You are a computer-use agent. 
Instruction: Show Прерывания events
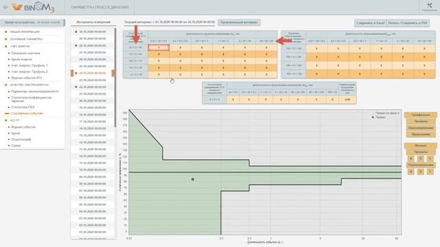pyautogui.click(x=421, y=134)
